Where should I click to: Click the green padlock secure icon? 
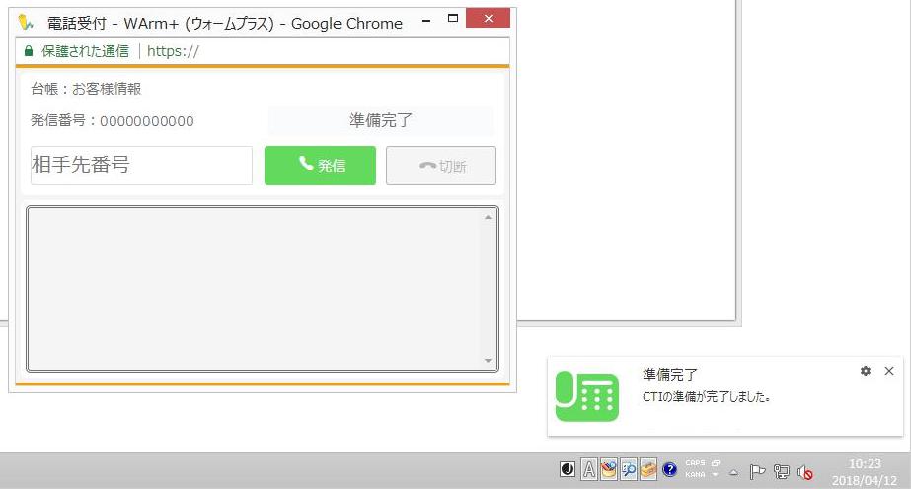pyautogui.click(x=29, y=51)
